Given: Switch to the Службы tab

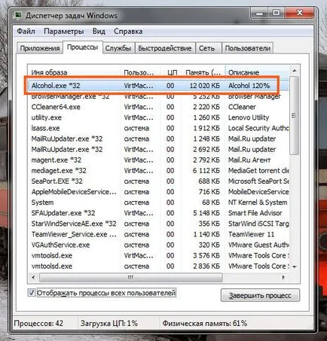Looking at the screenshot, I should 118,48.
